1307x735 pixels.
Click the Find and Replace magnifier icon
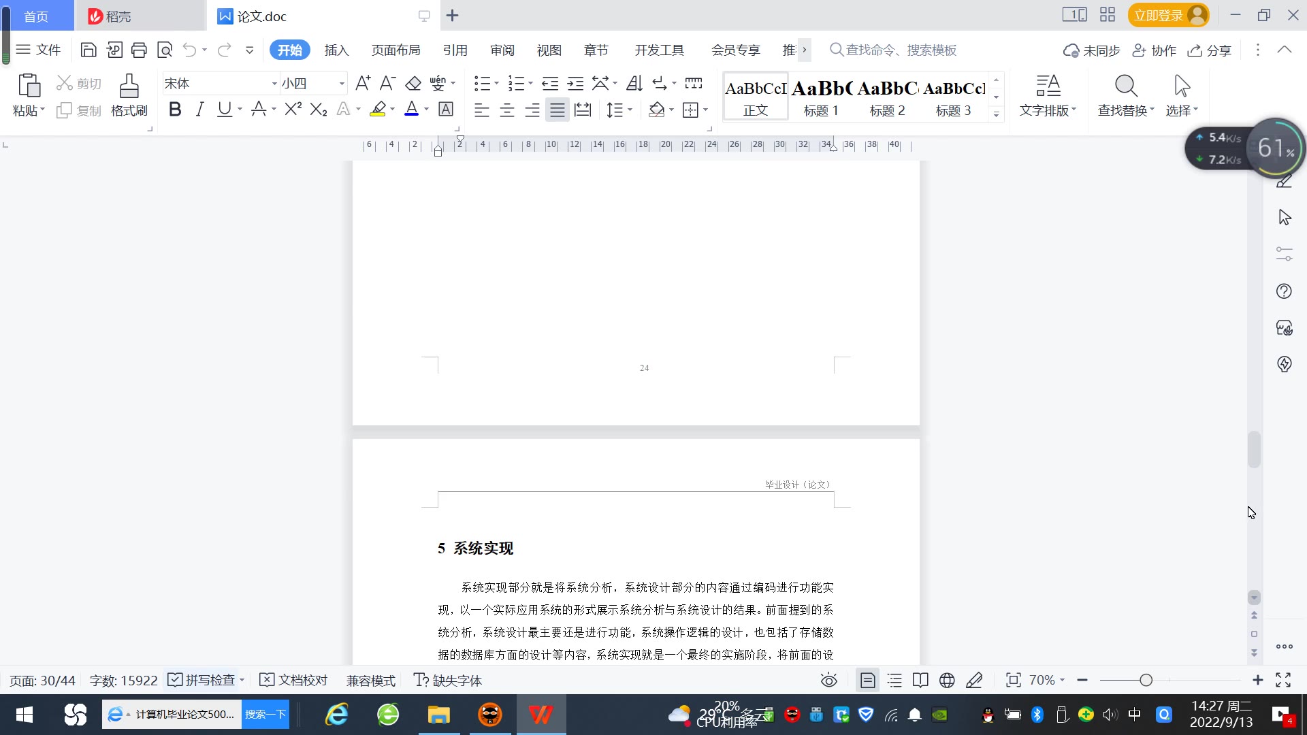click(1126, 86)
